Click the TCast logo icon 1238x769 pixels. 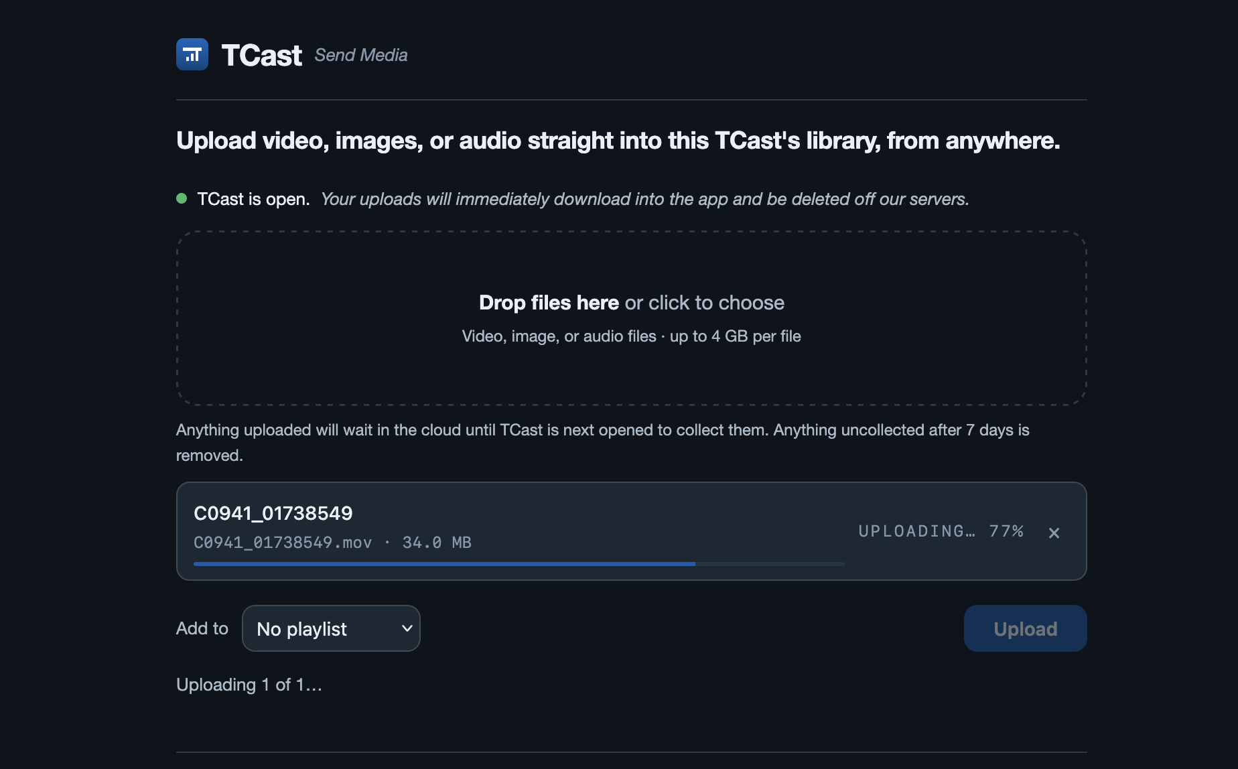192,54
